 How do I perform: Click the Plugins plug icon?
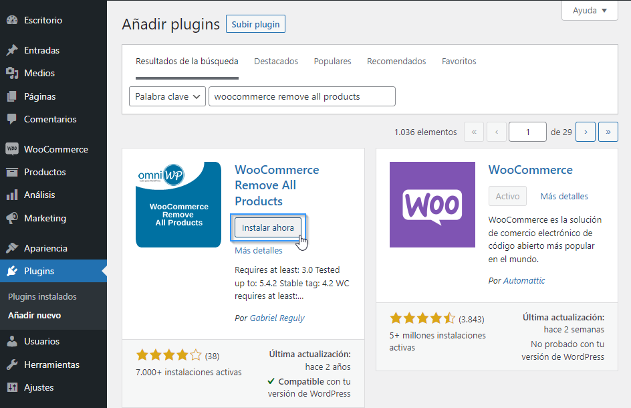pyautogui.click(x=12, y=271)
